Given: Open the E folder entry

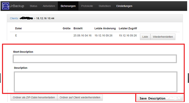Looking at the screenshot, I should pos(16,36).
